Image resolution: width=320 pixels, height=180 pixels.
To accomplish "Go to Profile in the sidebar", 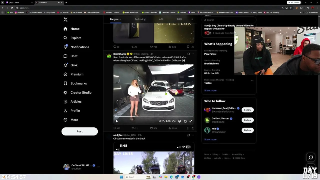I will (72, 111).
